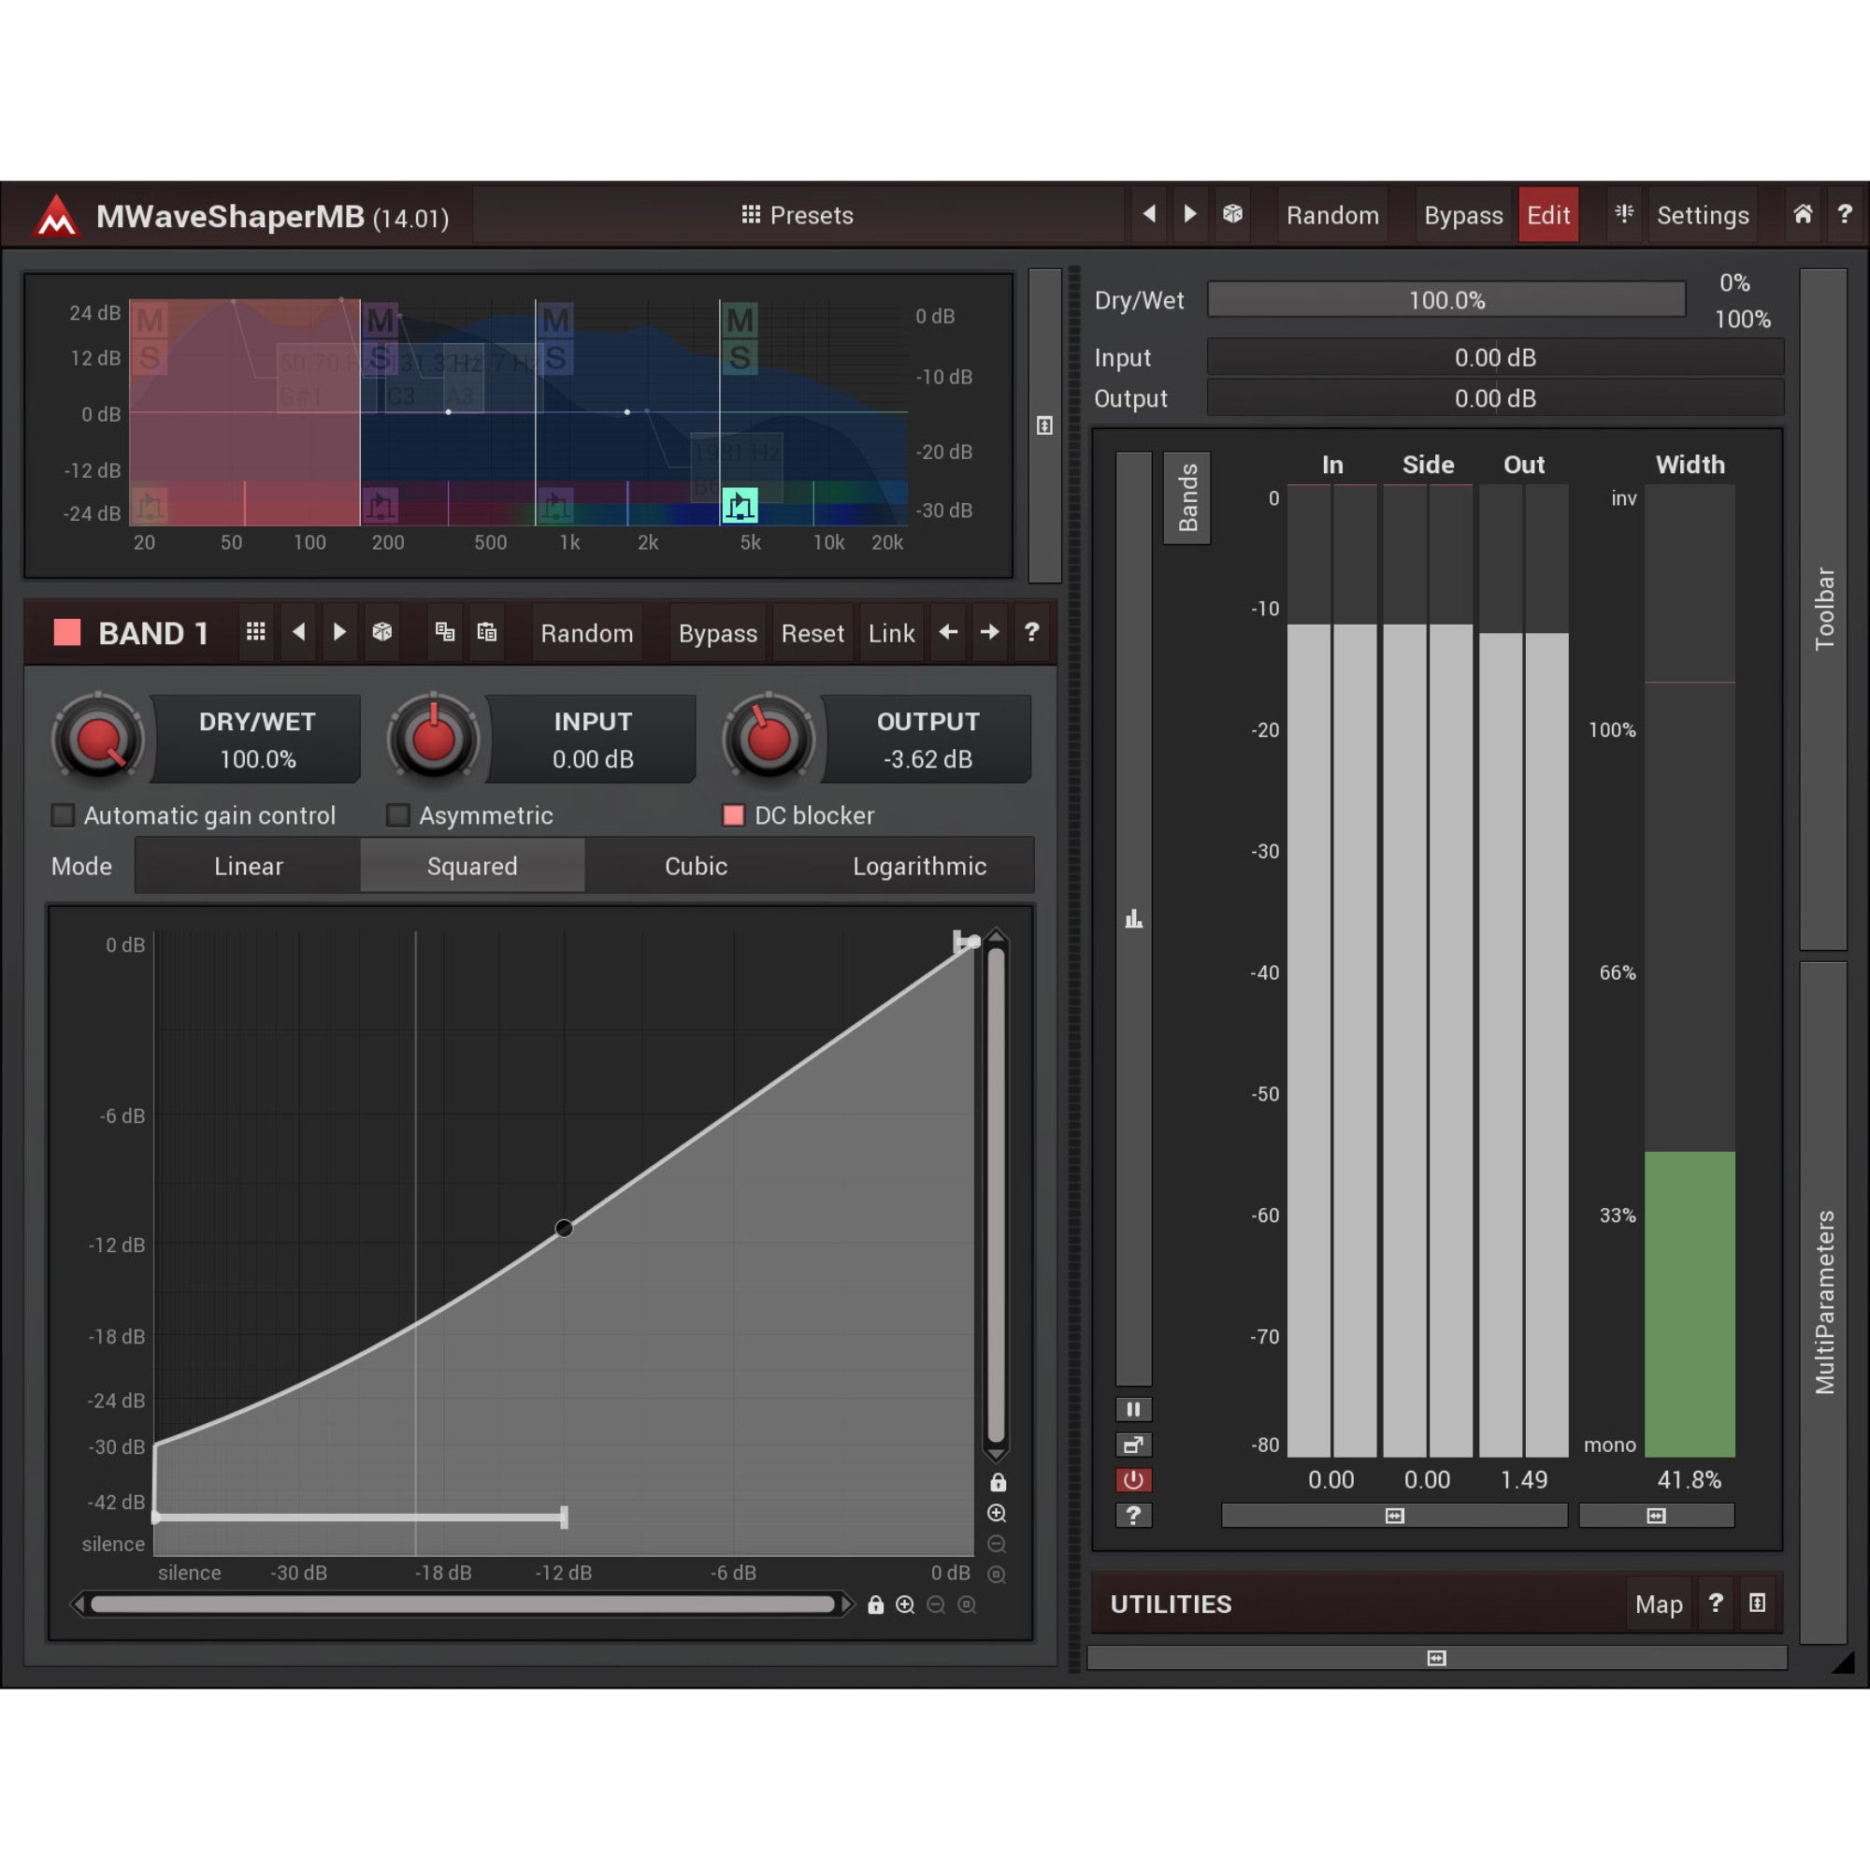Open the Bands meter tab

pos(1187,497)
